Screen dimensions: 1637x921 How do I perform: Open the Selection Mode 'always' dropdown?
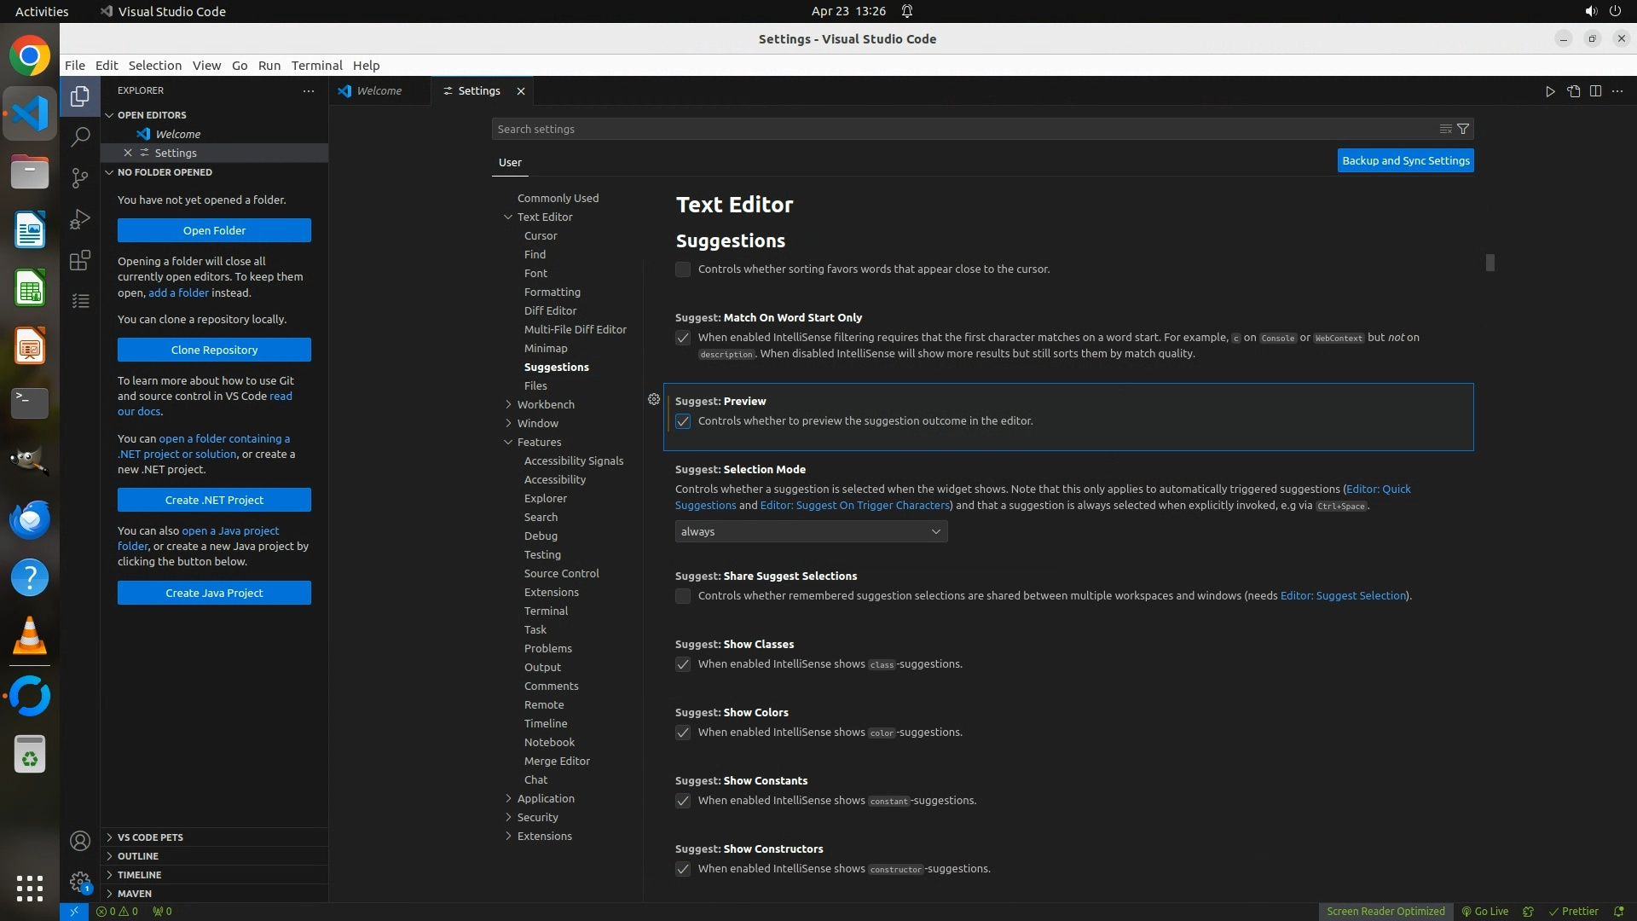click(x=810, y=531)
